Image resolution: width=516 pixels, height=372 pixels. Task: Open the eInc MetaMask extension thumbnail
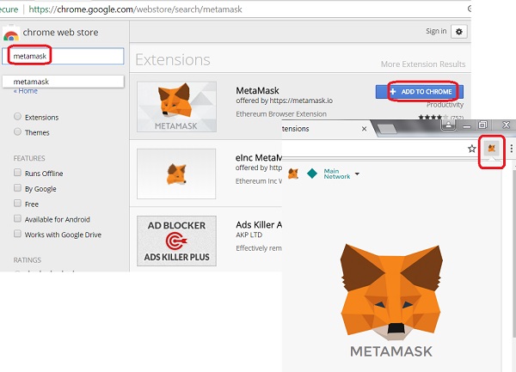(x=176, y=174)
